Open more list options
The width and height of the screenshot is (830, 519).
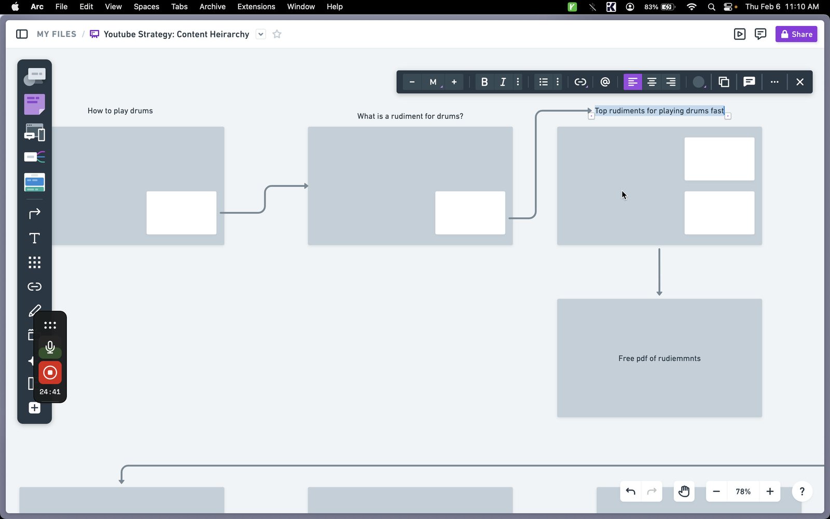click(x=558, y=82)
